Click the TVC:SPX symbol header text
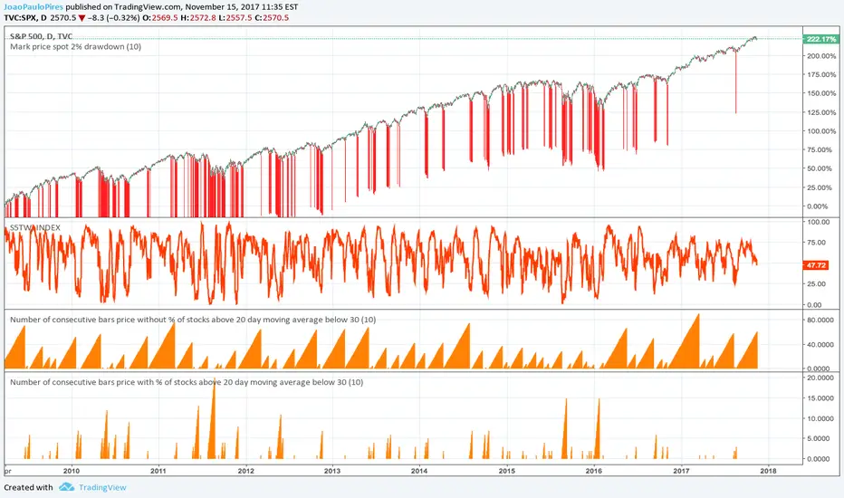The width and height of the screenshot is (844, 498). 25,18
